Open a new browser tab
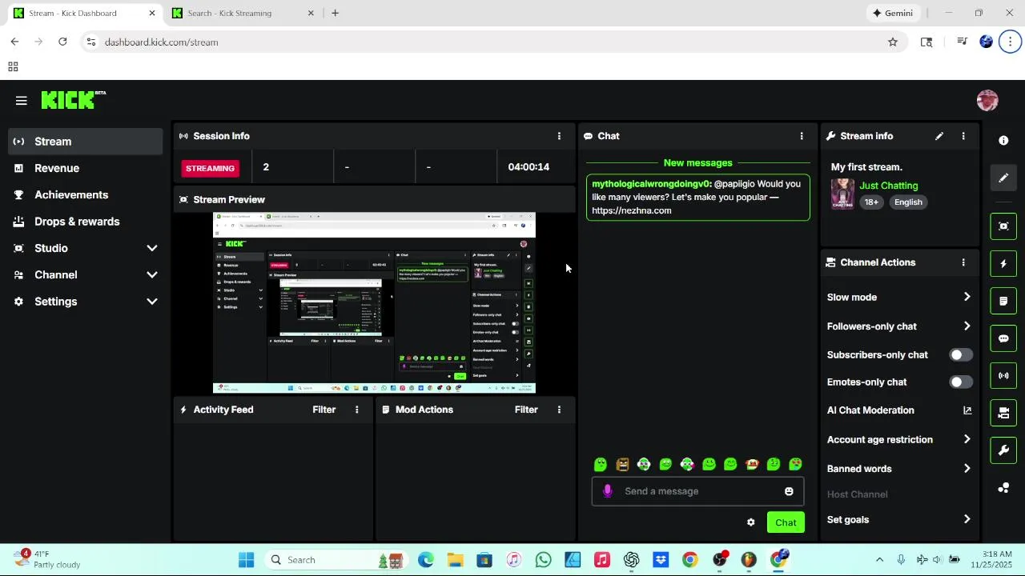The image size is (1025, 576). click(x=335, y=13)
